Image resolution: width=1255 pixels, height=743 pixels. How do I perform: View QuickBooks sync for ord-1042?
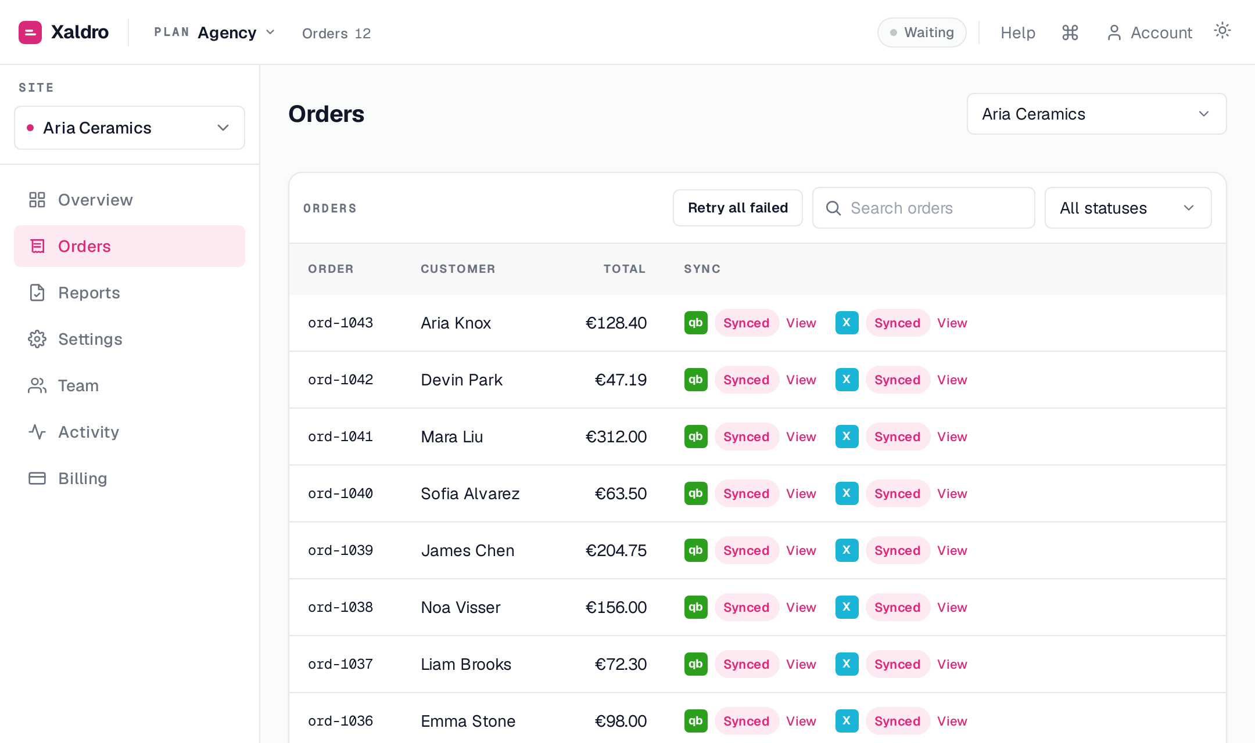click(801, 380)
